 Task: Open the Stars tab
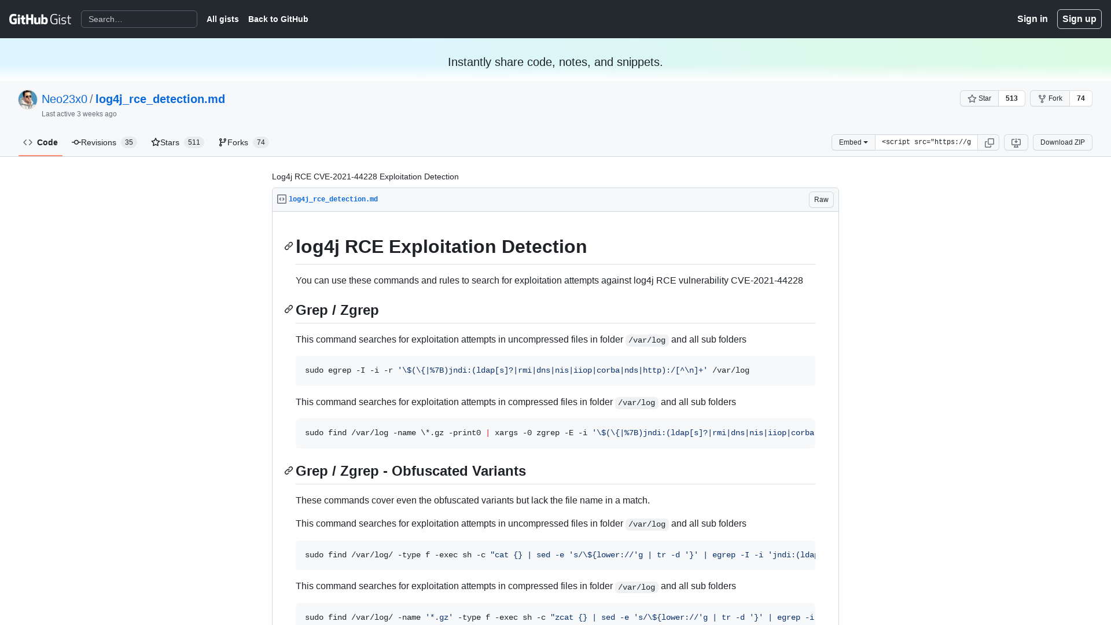pos(178,142)
